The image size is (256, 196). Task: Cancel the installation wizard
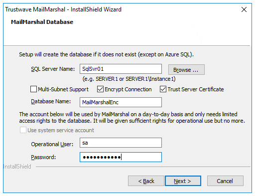(x=225, y=181)
